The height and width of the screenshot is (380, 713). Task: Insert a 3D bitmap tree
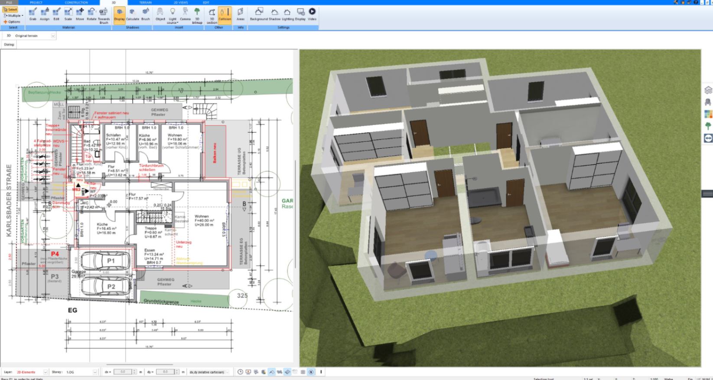[197, 16]
